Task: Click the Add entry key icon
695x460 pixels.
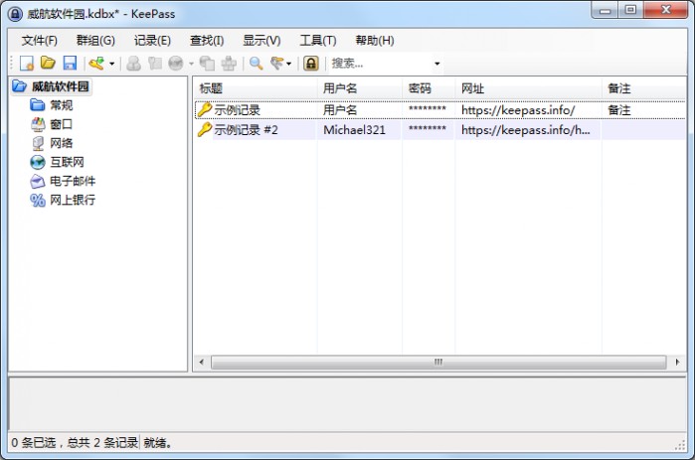Action: [96, 64]
